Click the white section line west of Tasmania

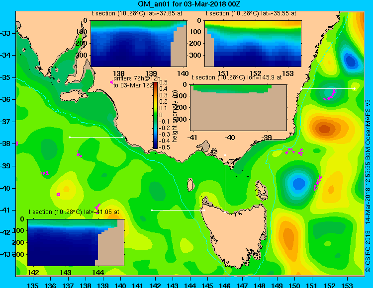pos(178,210)
